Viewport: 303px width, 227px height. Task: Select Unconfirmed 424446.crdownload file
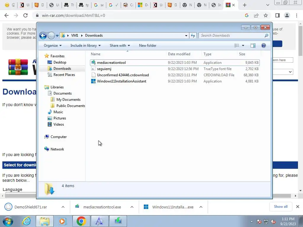coord(175,75)
